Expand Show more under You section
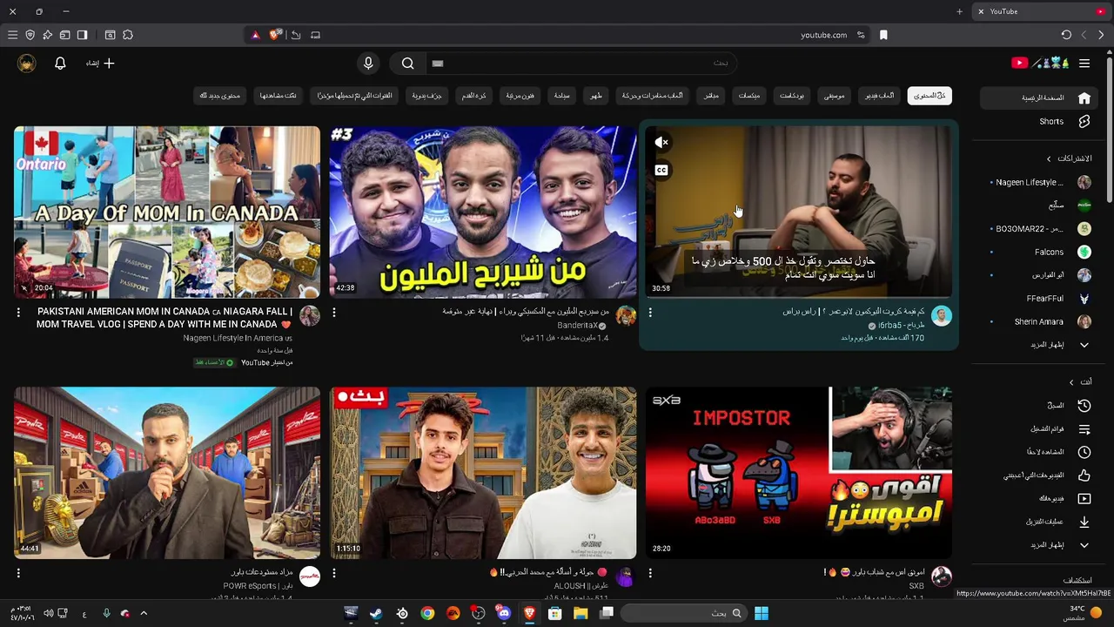 pos(1040,544)
